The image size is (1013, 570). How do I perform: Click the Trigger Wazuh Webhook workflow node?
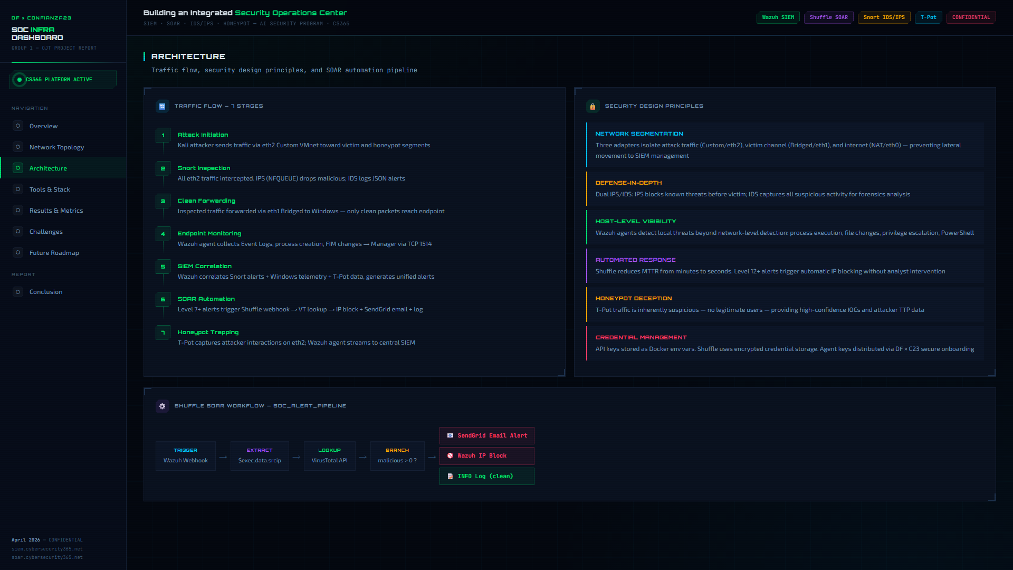pos(185,455)
